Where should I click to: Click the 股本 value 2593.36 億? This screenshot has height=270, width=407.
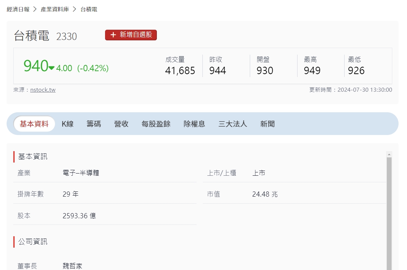click(79, 216)
